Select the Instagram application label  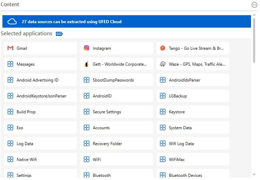click(102, 48)
